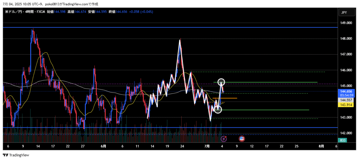
Task: Open the purple lightning event icon
Action: coord(223,139)
